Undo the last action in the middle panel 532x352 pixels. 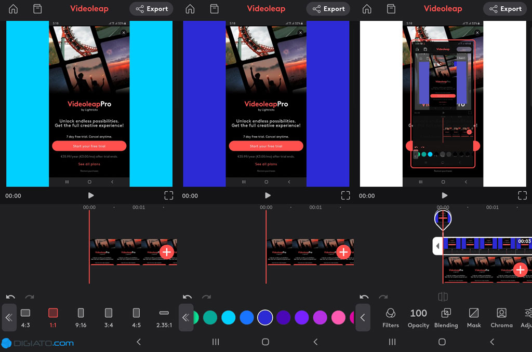[187, 297]
